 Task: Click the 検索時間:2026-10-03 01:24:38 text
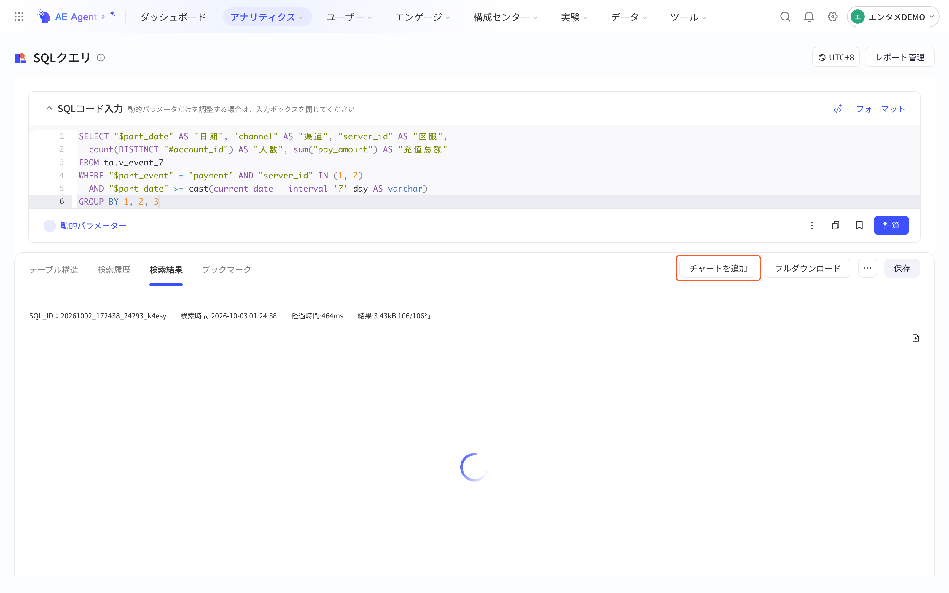click(x=229, y=316)
